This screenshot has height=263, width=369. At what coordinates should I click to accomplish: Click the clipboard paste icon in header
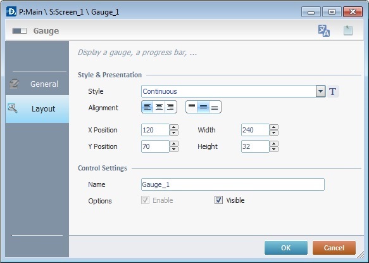click(x=348, y=30)
